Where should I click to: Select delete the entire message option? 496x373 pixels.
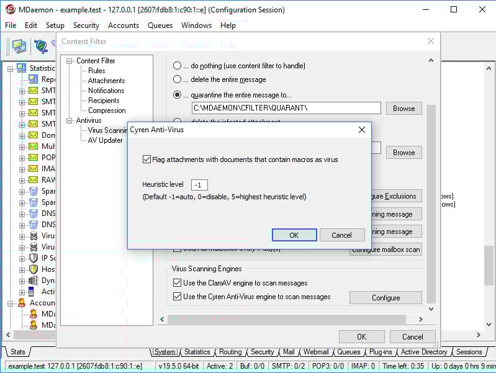point(177,79)
